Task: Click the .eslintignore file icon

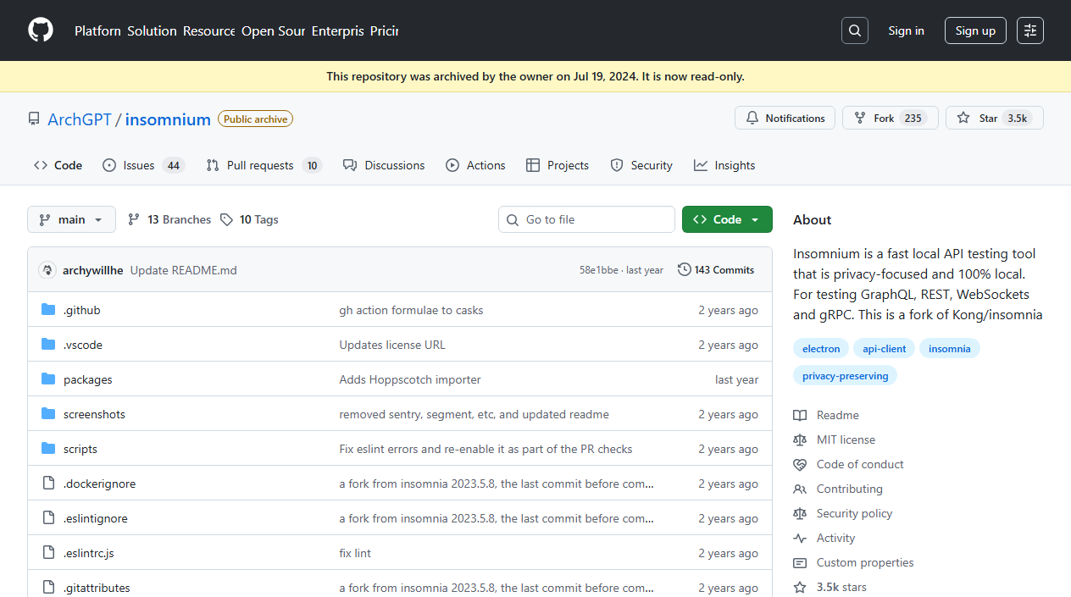Action: (x=48, y=518)
